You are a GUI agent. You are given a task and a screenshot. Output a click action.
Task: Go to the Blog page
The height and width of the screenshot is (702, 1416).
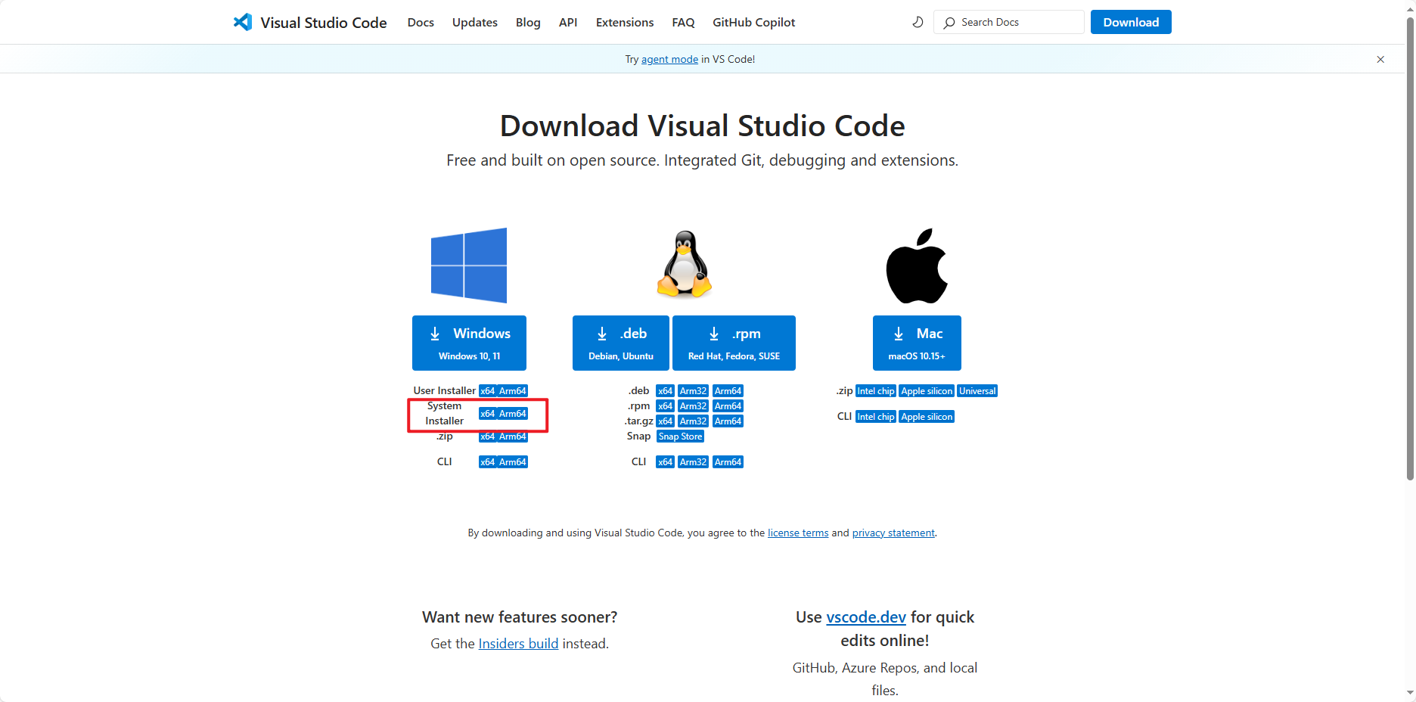pyautogui.click(x=528, y=23)
